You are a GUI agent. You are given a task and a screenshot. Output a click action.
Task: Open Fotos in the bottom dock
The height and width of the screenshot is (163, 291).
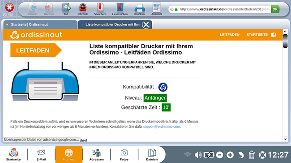click(124, 155)
